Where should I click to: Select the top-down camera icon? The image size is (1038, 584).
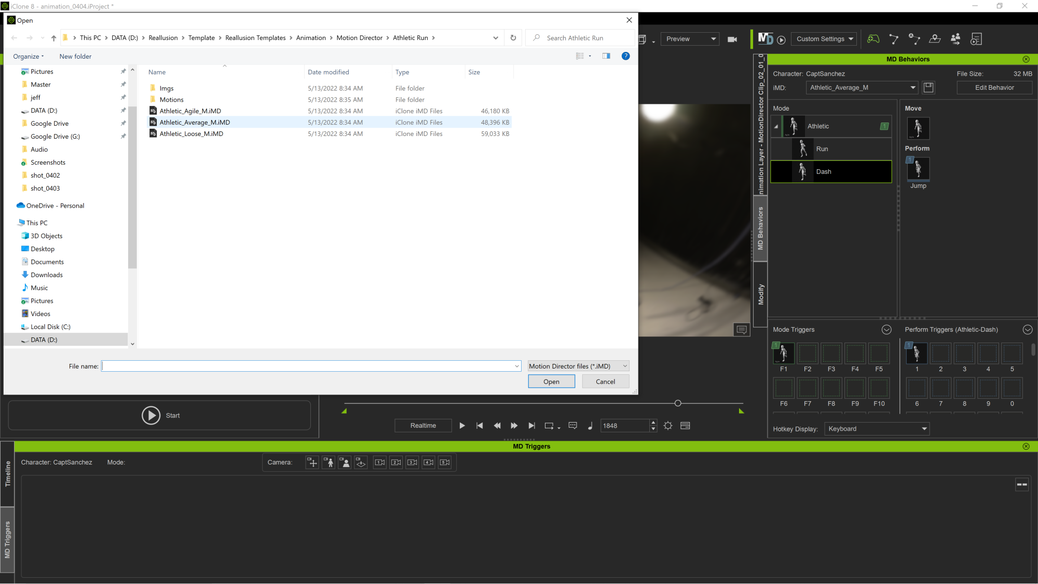pyautogui.click(x=361, y=463)
